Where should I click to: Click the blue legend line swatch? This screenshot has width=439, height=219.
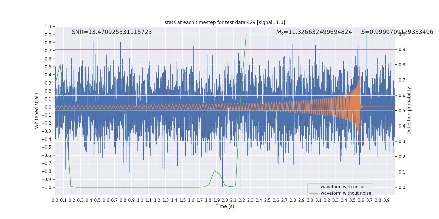313,187
